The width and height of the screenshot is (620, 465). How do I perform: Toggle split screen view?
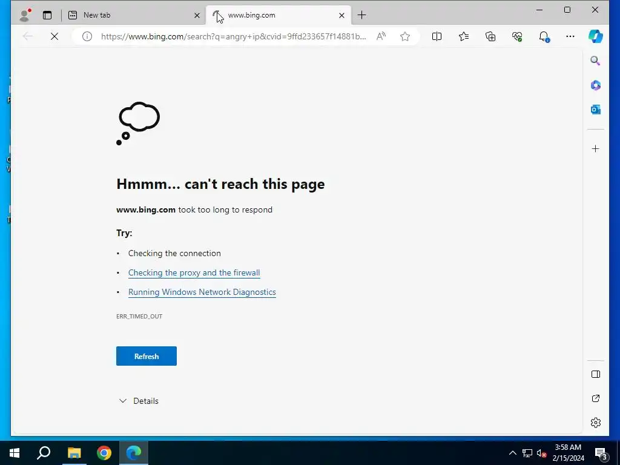point(437,36)
